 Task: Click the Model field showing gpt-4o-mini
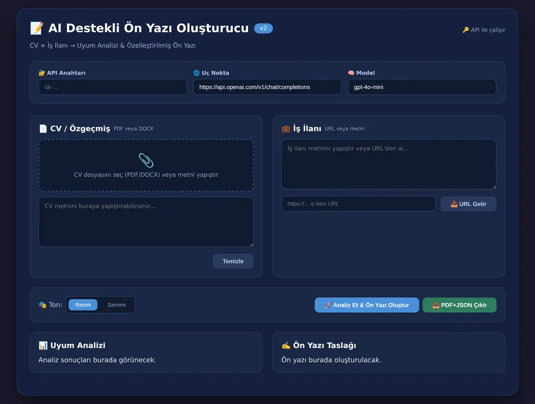(422, 87)
